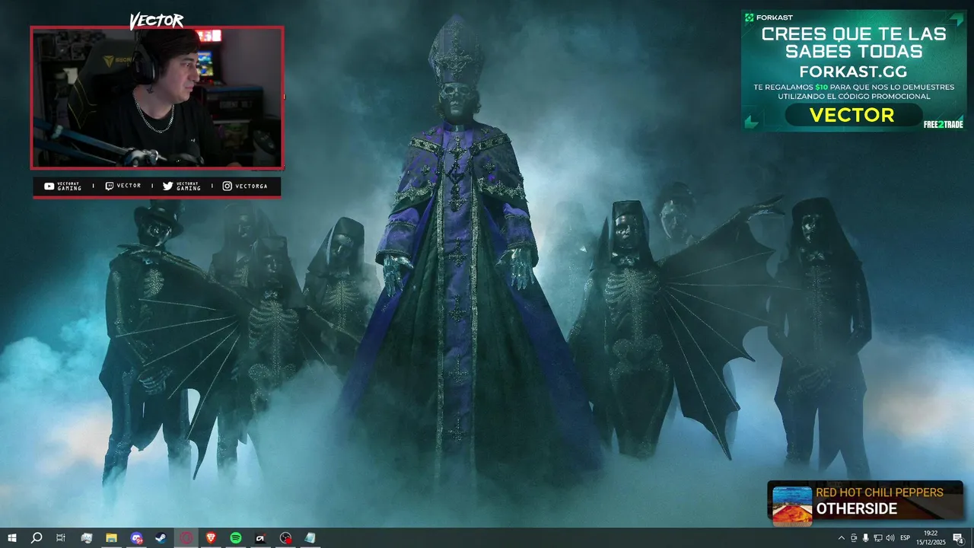Click the VECTOR promo code label
974x548 pixels.
coord(851,115)
